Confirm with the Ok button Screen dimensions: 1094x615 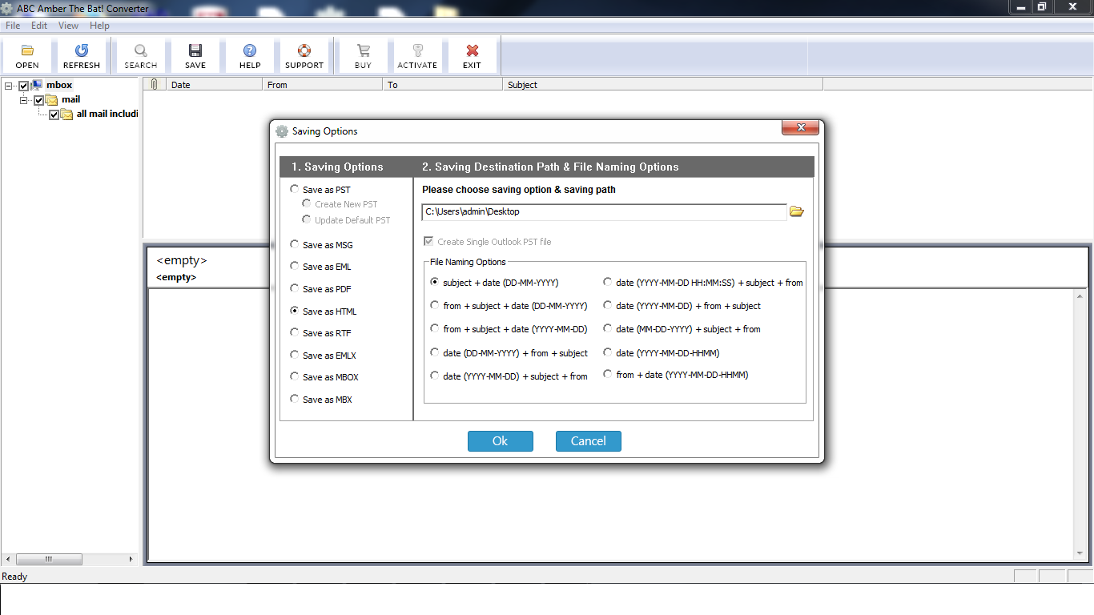point(501,441)
